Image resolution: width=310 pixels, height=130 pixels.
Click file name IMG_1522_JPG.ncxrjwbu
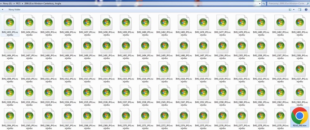point(261,80)
